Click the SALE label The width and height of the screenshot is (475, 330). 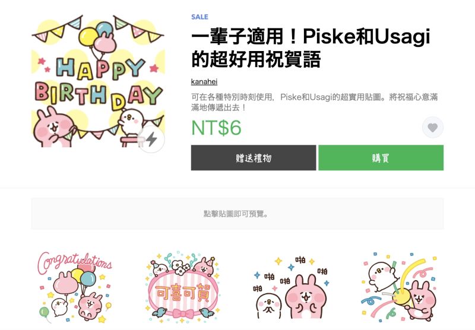pos(199,17)
